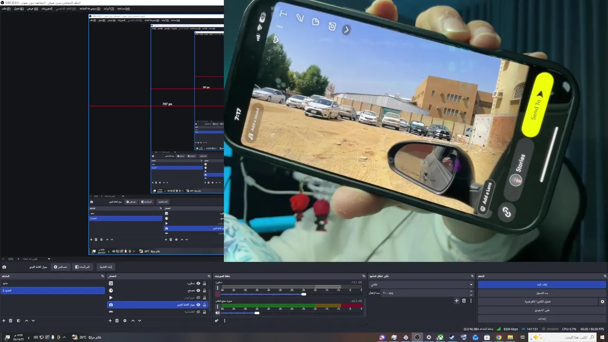Move source up with arrow icon
This screenshot has width=608, height=342.
(x=133, y=321)
